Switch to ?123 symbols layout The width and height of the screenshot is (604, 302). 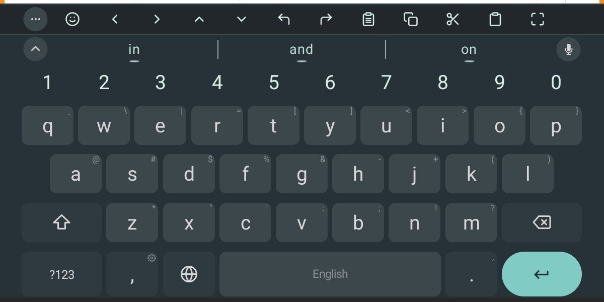coord(61,274)
